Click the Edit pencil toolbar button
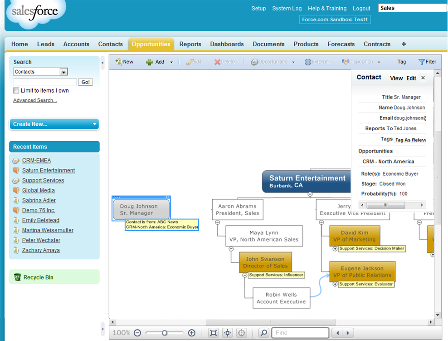Screen dimensions: 448x341 click(194, 62)
